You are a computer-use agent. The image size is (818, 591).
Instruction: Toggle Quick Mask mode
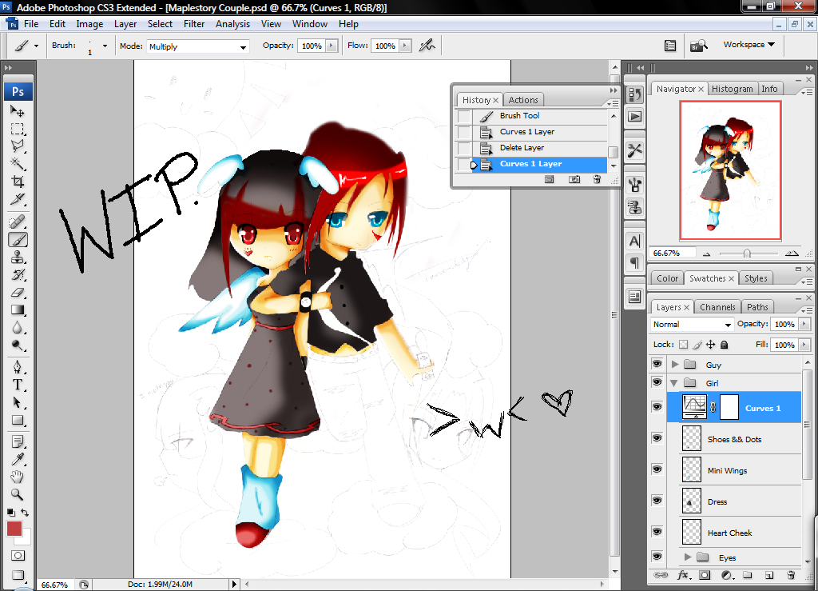(18, 556)
